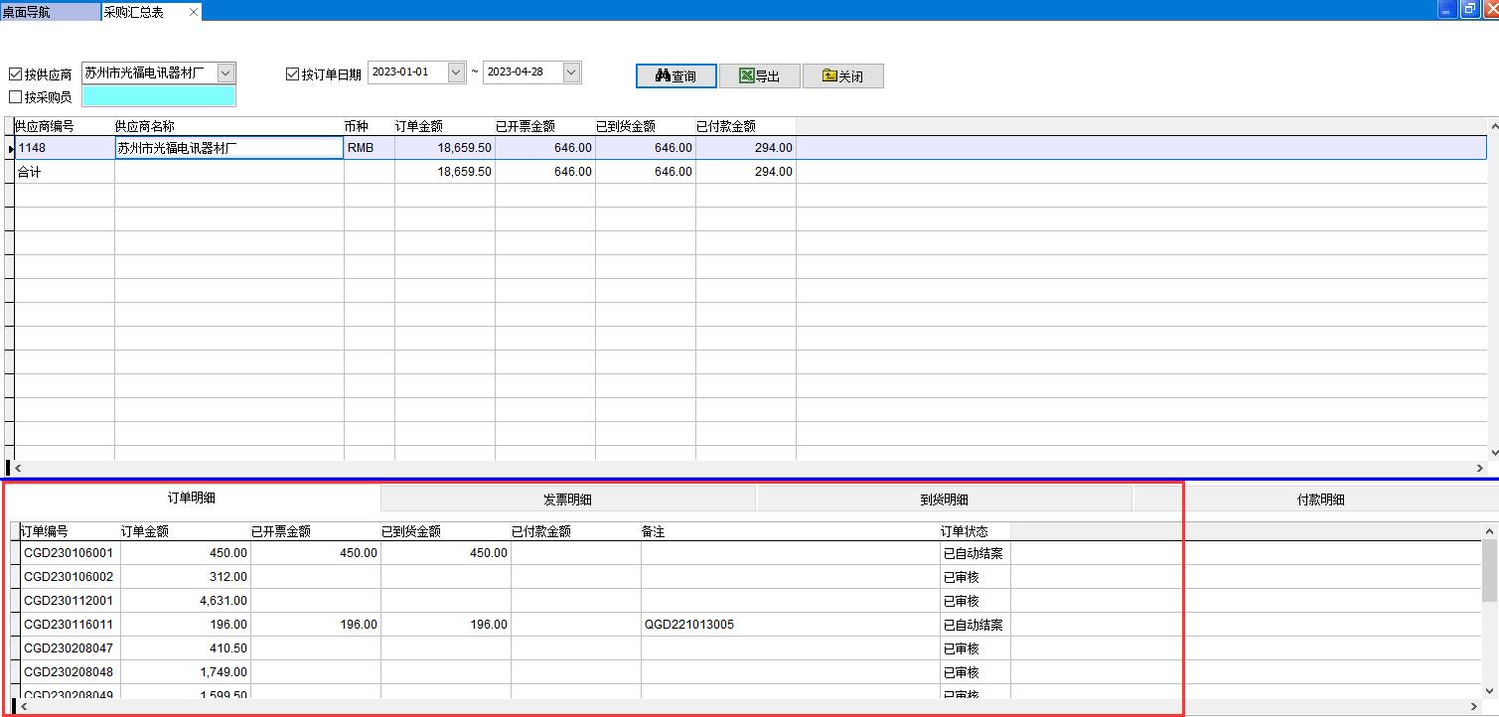The height and width of the screenshot is (717, 1499).
Task: Click the right arrow of upper horizontal scrollbar
Action: pos(1480,468)
